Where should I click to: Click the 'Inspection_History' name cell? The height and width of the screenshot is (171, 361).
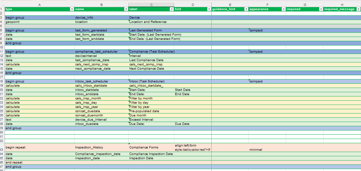[101, 147]
